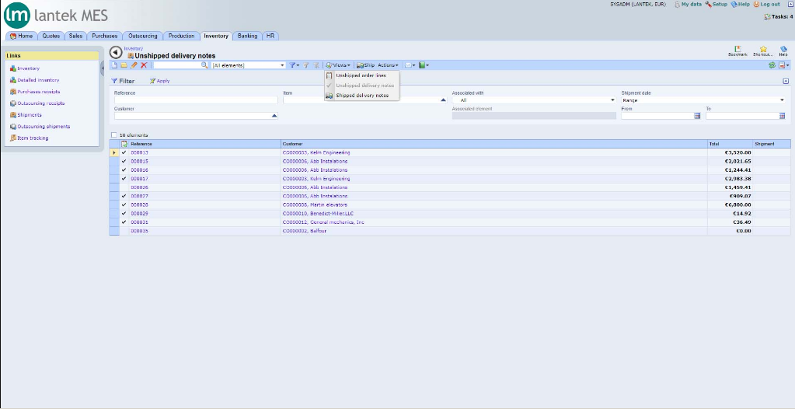Click the lantek MES logo

point(56,16)
